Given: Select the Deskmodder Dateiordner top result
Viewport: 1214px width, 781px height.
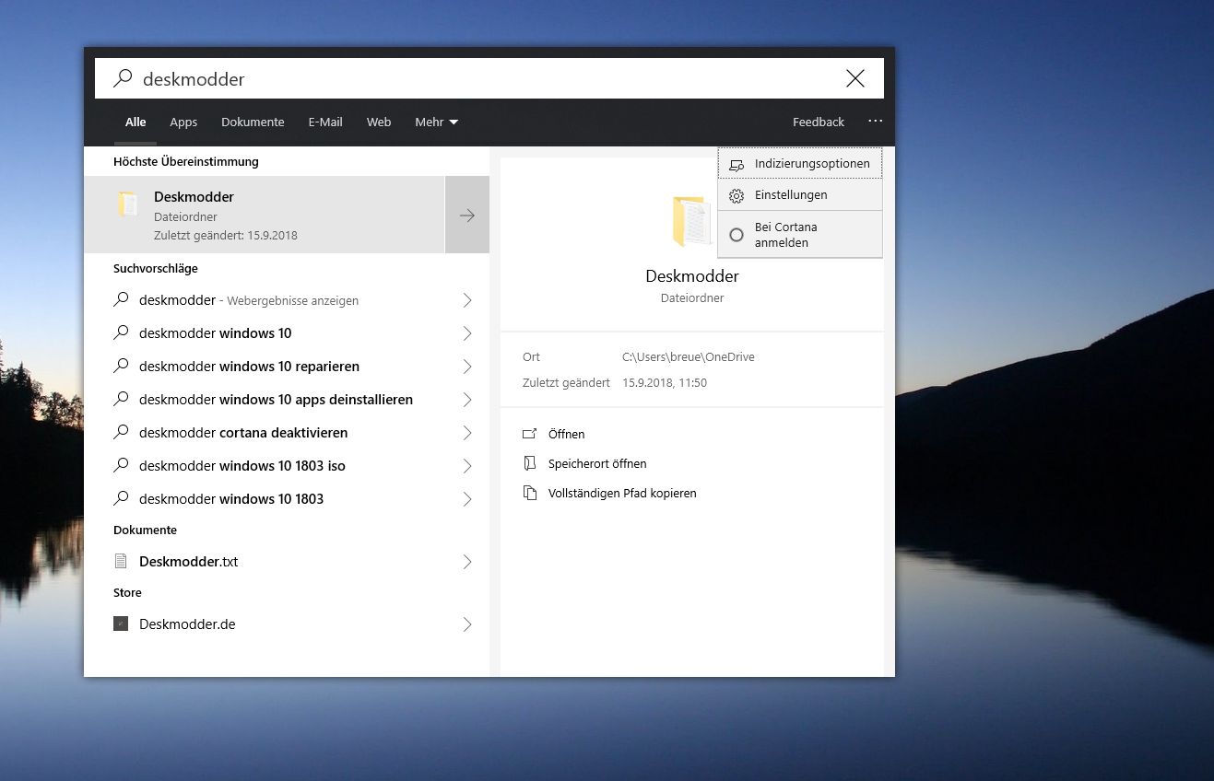Looking at the screenshot, I should (265, 215).
